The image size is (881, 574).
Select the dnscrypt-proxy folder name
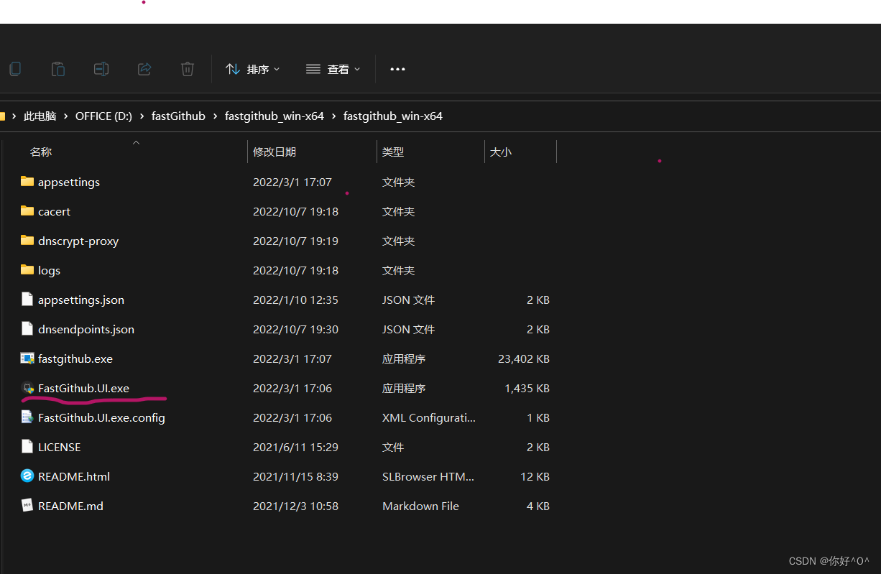pos(78,241)
